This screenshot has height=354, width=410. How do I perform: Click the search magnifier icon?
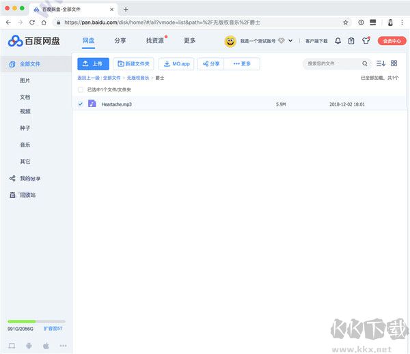point(365,63)
